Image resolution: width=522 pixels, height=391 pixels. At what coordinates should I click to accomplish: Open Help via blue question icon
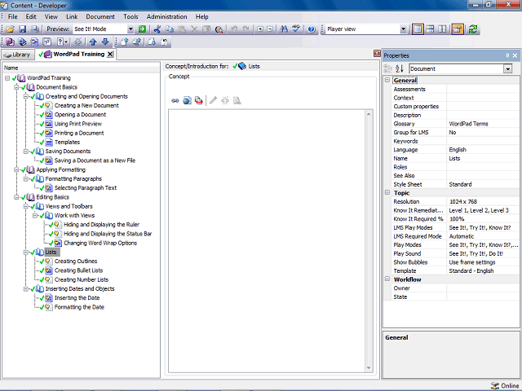(x=312, y=29)
